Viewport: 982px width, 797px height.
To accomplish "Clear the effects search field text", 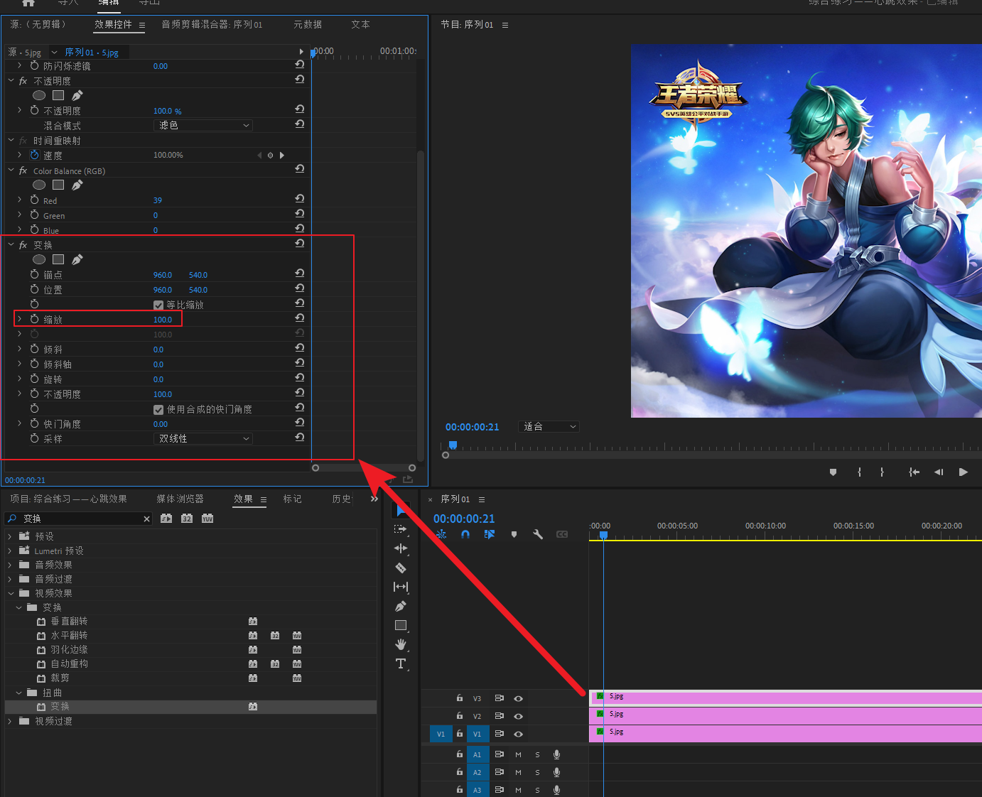I will coord(146,519).
